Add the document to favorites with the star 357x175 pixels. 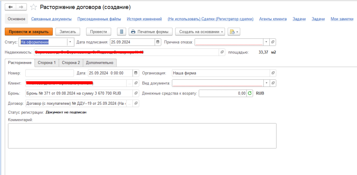tap(33, 7)
